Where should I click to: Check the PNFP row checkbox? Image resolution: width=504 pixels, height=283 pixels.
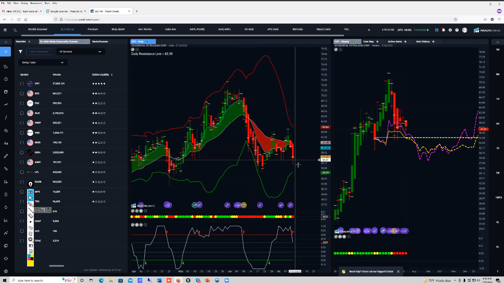[22, 123]
